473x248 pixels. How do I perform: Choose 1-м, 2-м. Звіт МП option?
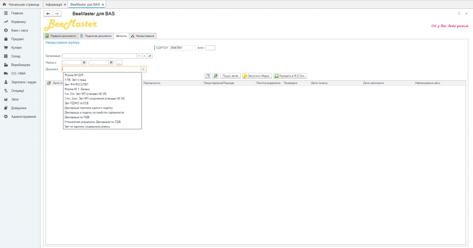102,94
